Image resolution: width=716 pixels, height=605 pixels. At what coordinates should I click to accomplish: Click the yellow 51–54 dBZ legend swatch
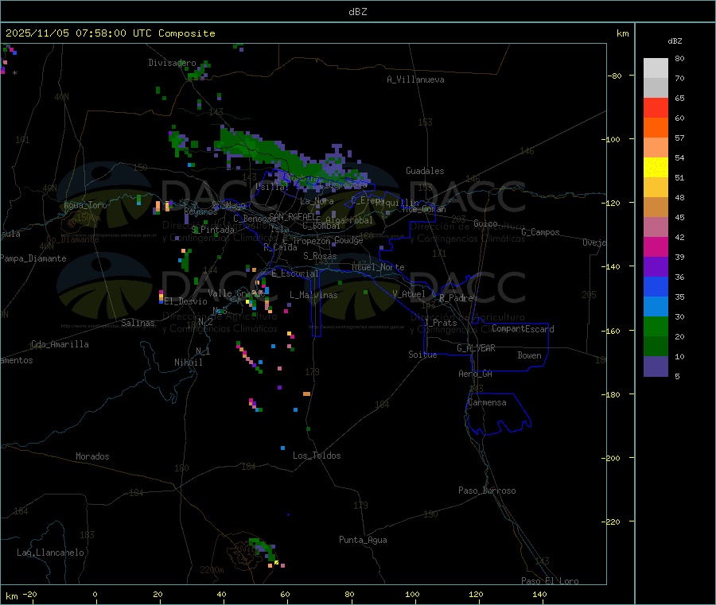pos(656,168)
